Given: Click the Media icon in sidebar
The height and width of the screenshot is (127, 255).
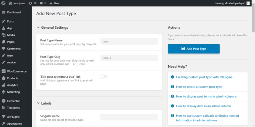Looking at the screenshot, I should (3, 35).
